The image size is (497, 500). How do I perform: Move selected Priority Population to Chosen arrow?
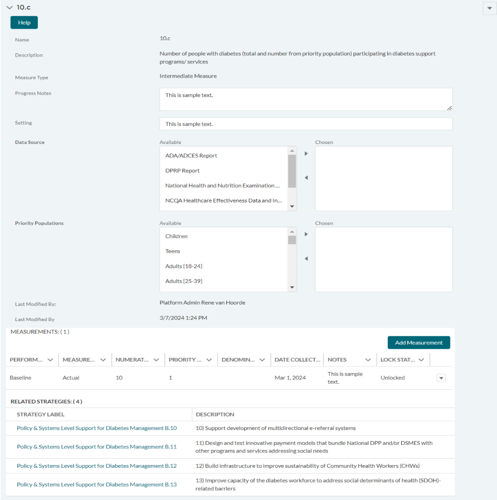click(306, 234)
